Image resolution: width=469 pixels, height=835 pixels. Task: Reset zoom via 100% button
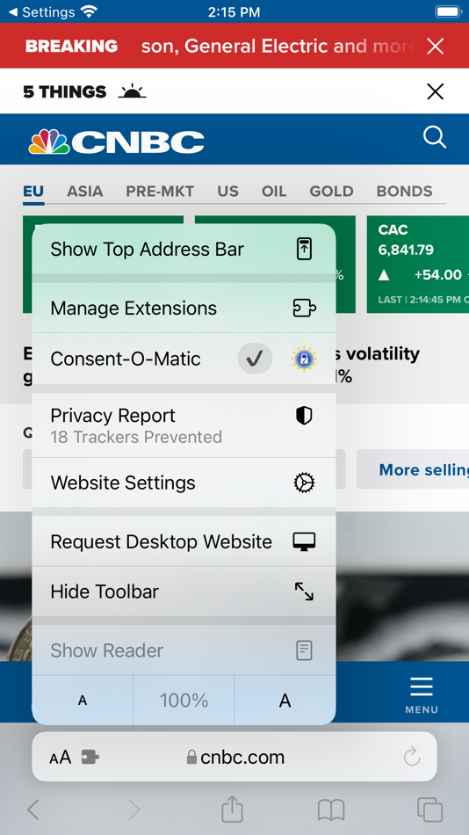(x=184, y=701)
